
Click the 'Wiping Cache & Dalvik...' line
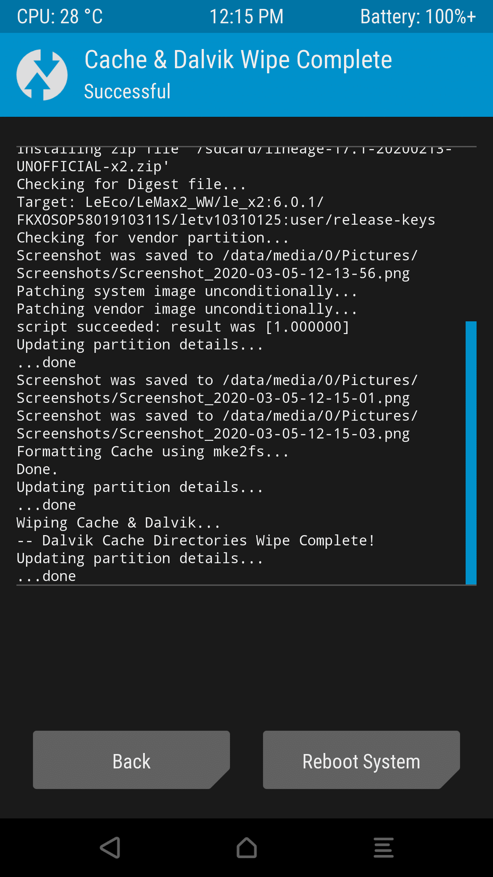(119, 523)
